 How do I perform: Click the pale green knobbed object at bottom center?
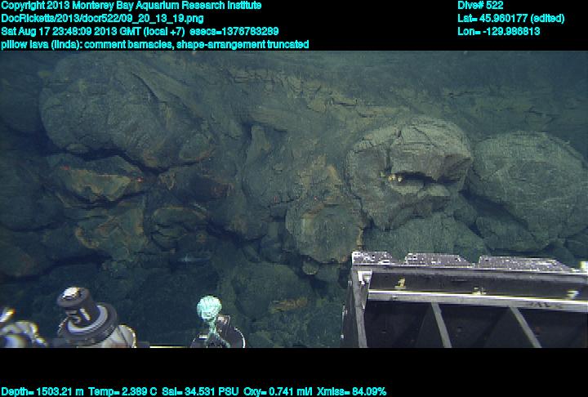tap(208, 313)
